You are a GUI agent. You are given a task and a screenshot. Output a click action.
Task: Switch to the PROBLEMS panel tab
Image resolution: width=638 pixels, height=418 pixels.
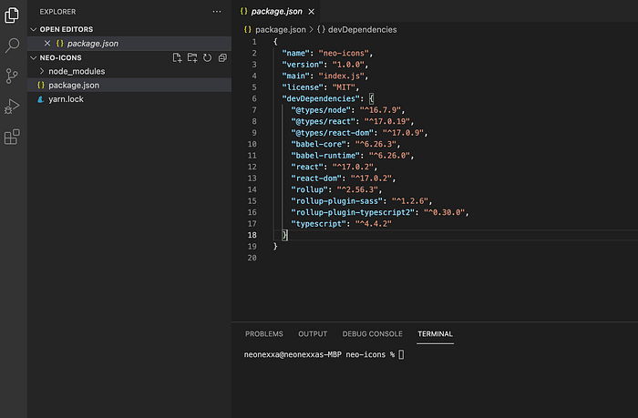263,334
